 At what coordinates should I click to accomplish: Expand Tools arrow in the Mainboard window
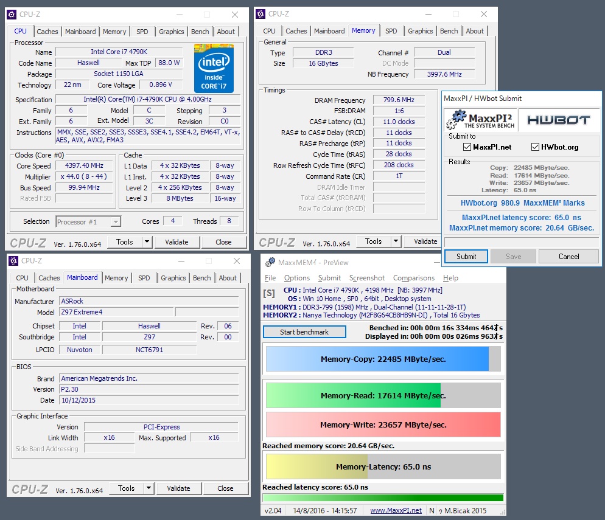click(x=149, y=488)
